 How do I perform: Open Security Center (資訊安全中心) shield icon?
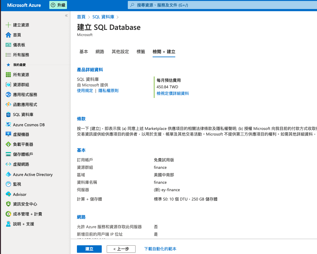(8, 204)
